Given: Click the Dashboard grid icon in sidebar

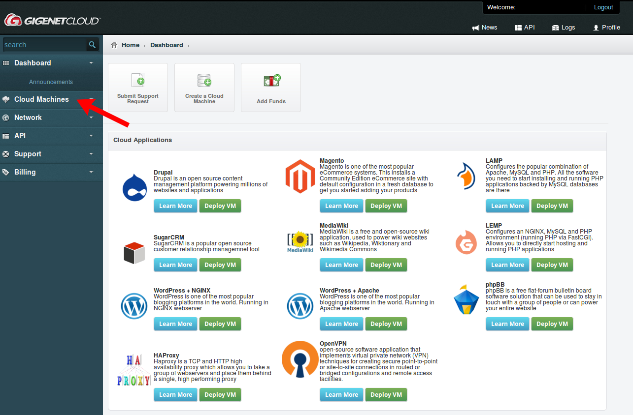Looking at the screenshot, I should click(x=6, y=63).
